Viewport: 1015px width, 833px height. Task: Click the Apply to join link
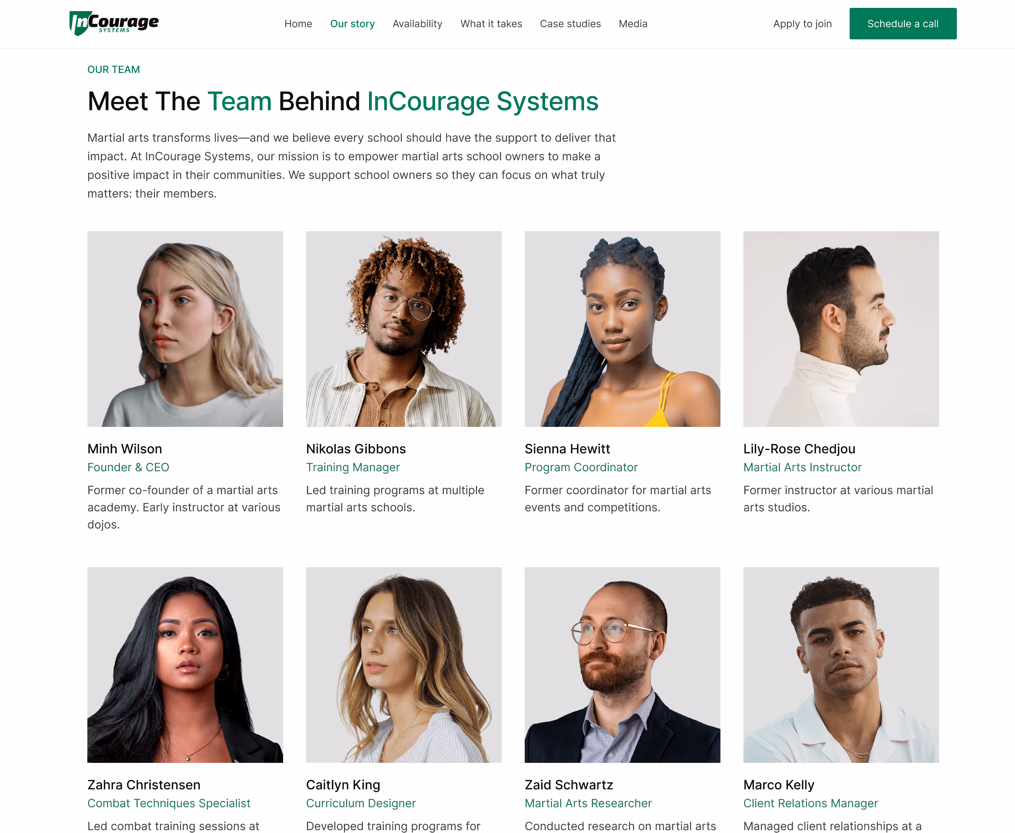click(x=802, y=24)
